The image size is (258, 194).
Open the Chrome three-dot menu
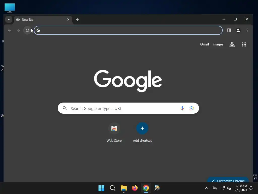point(247,30)
